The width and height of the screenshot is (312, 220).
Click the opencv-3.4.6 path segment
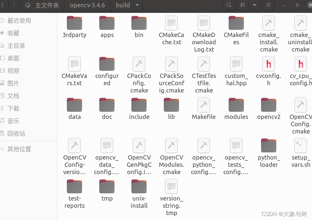(x=87, y=5)
